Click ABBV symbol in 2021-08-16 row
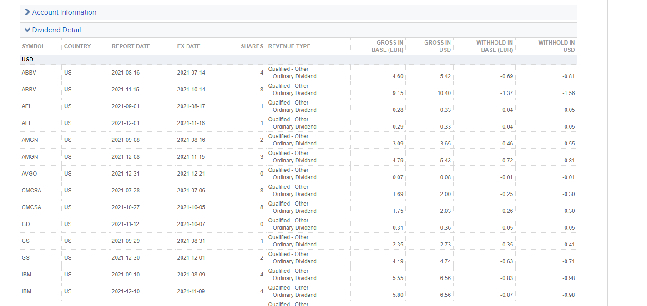The image size is (647, 306). point(29,73)
